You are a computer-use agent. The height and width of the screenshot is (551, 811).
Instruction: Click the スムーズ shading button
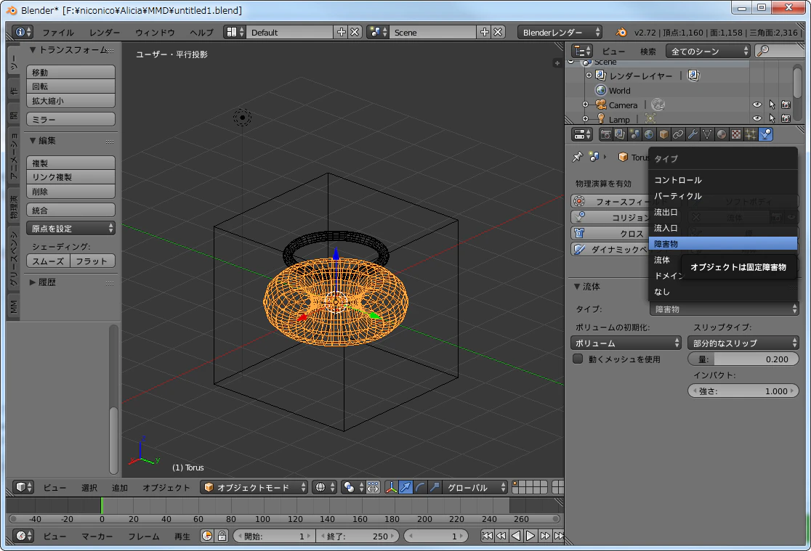(47, 261)
